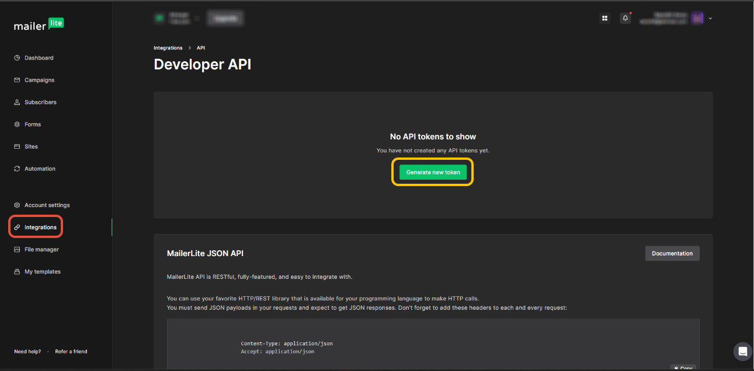Viewport: 754px width, 371px height.
Task: Click the 'Accept: application/json' code line
Action: coord(277,352)
